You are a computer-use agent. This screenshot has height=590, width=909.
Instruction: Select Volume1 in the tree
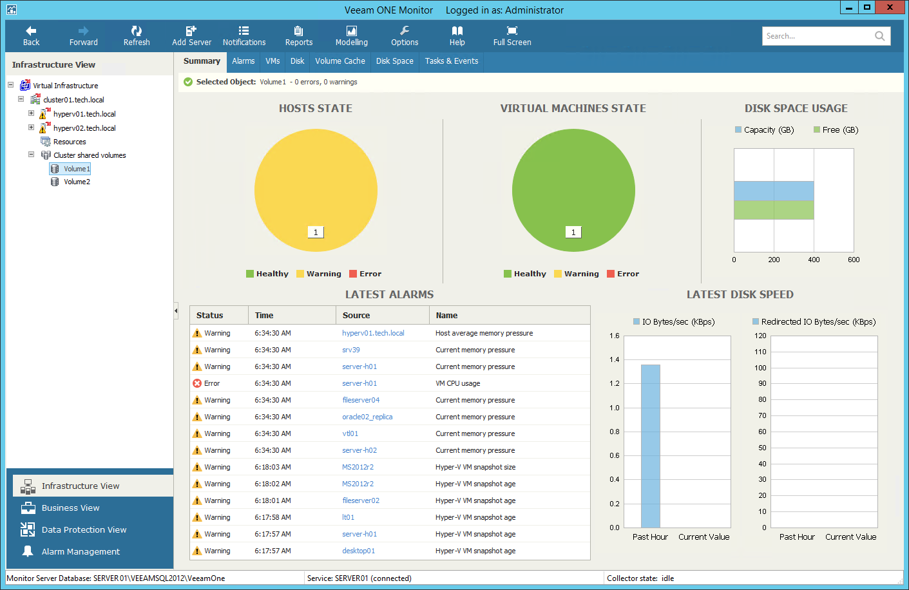tap(77, 169)
